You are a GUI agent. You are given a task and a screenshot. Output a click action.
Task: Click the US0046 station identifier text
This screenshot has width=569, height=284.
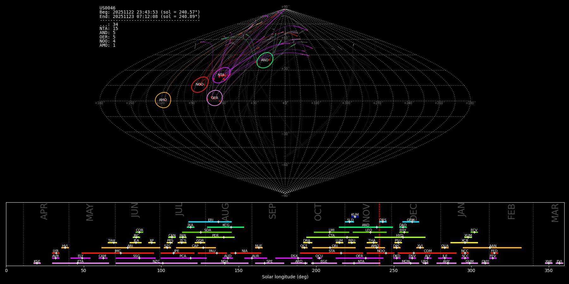(107, 8)
